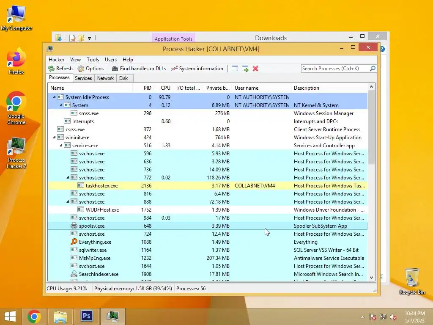This screenshot has height=325, width=433.
Task: Click the red X terminate icon
Action: coord(255,69)
